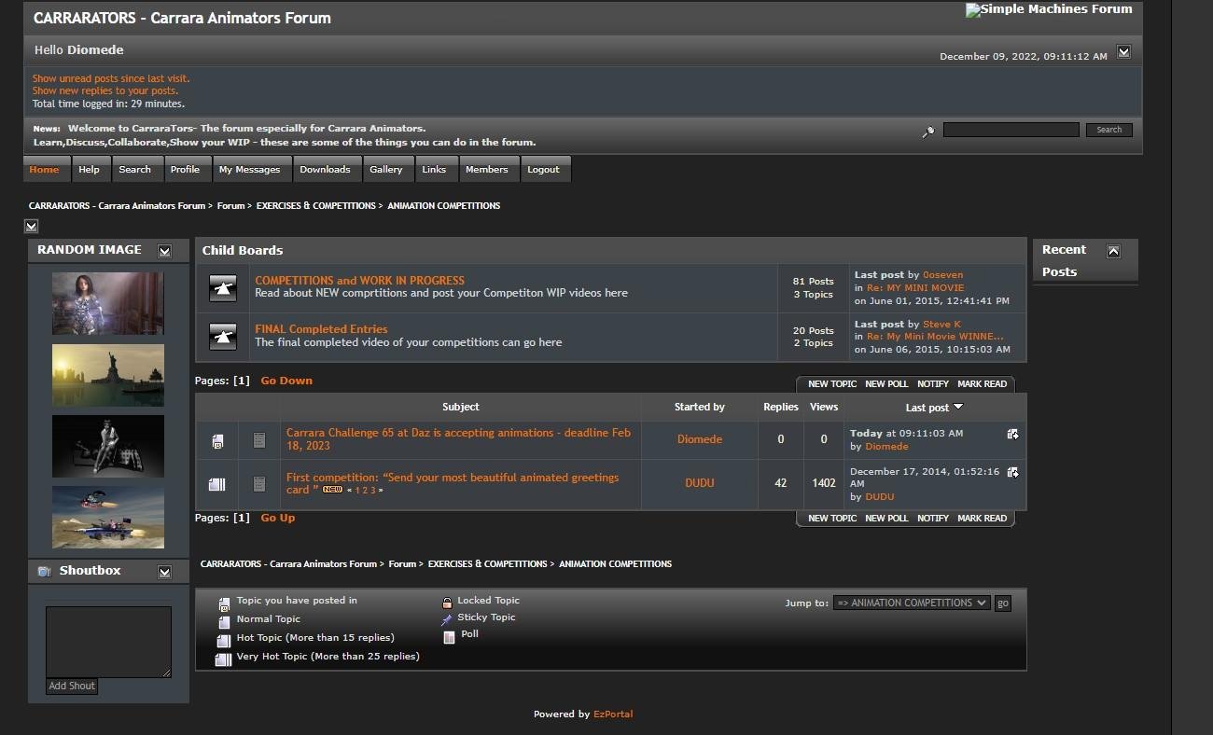Collapse the RANDOM IMAGE block
The image size is (1213, 735).
click(165, 251)
